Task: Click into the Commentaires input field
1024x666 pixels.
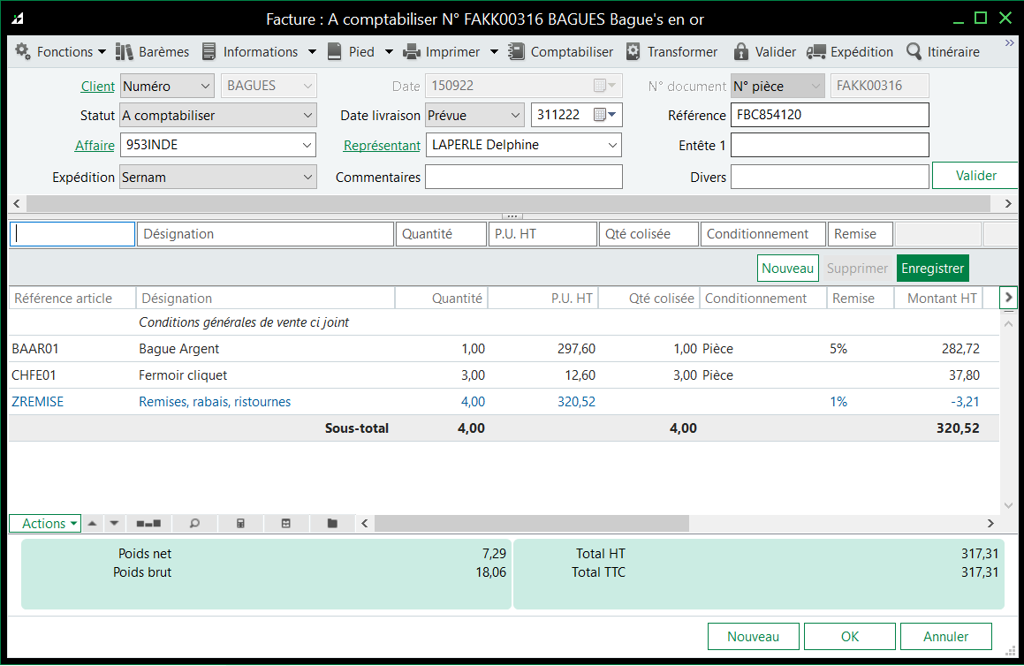Action: tap(524, 177)
